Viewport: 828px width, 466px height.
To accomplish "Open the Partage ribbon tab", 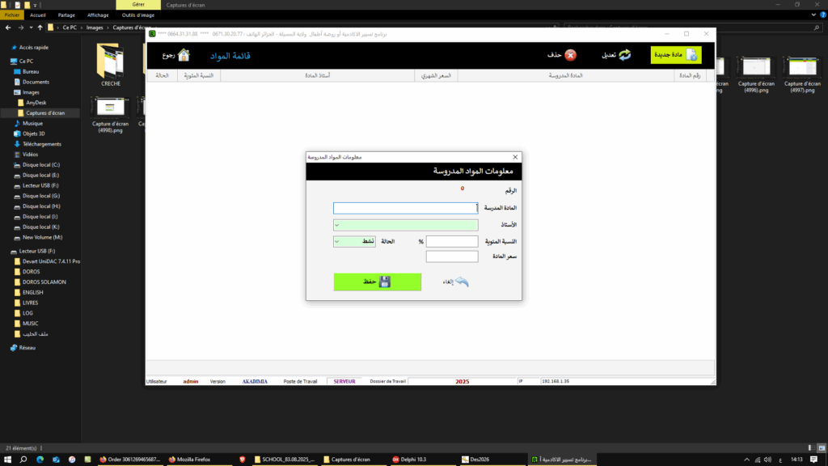I will click(x=66, y=15).
